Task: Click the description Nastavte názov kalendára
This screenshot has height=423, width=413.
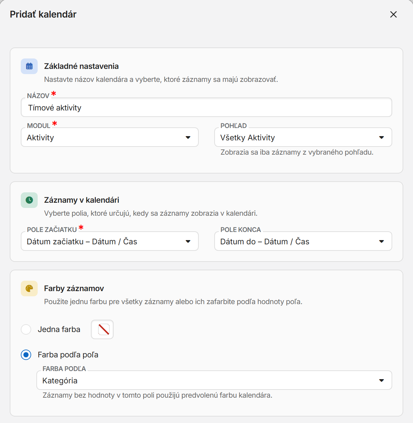Action: click(161, 80)
